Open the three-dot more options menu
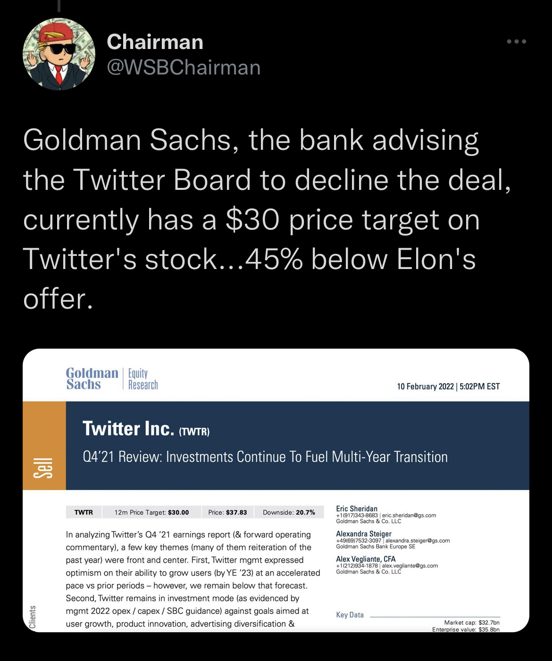Image resolution: width=552 pixels, height=661 pixels. click(x=517, y=42)
